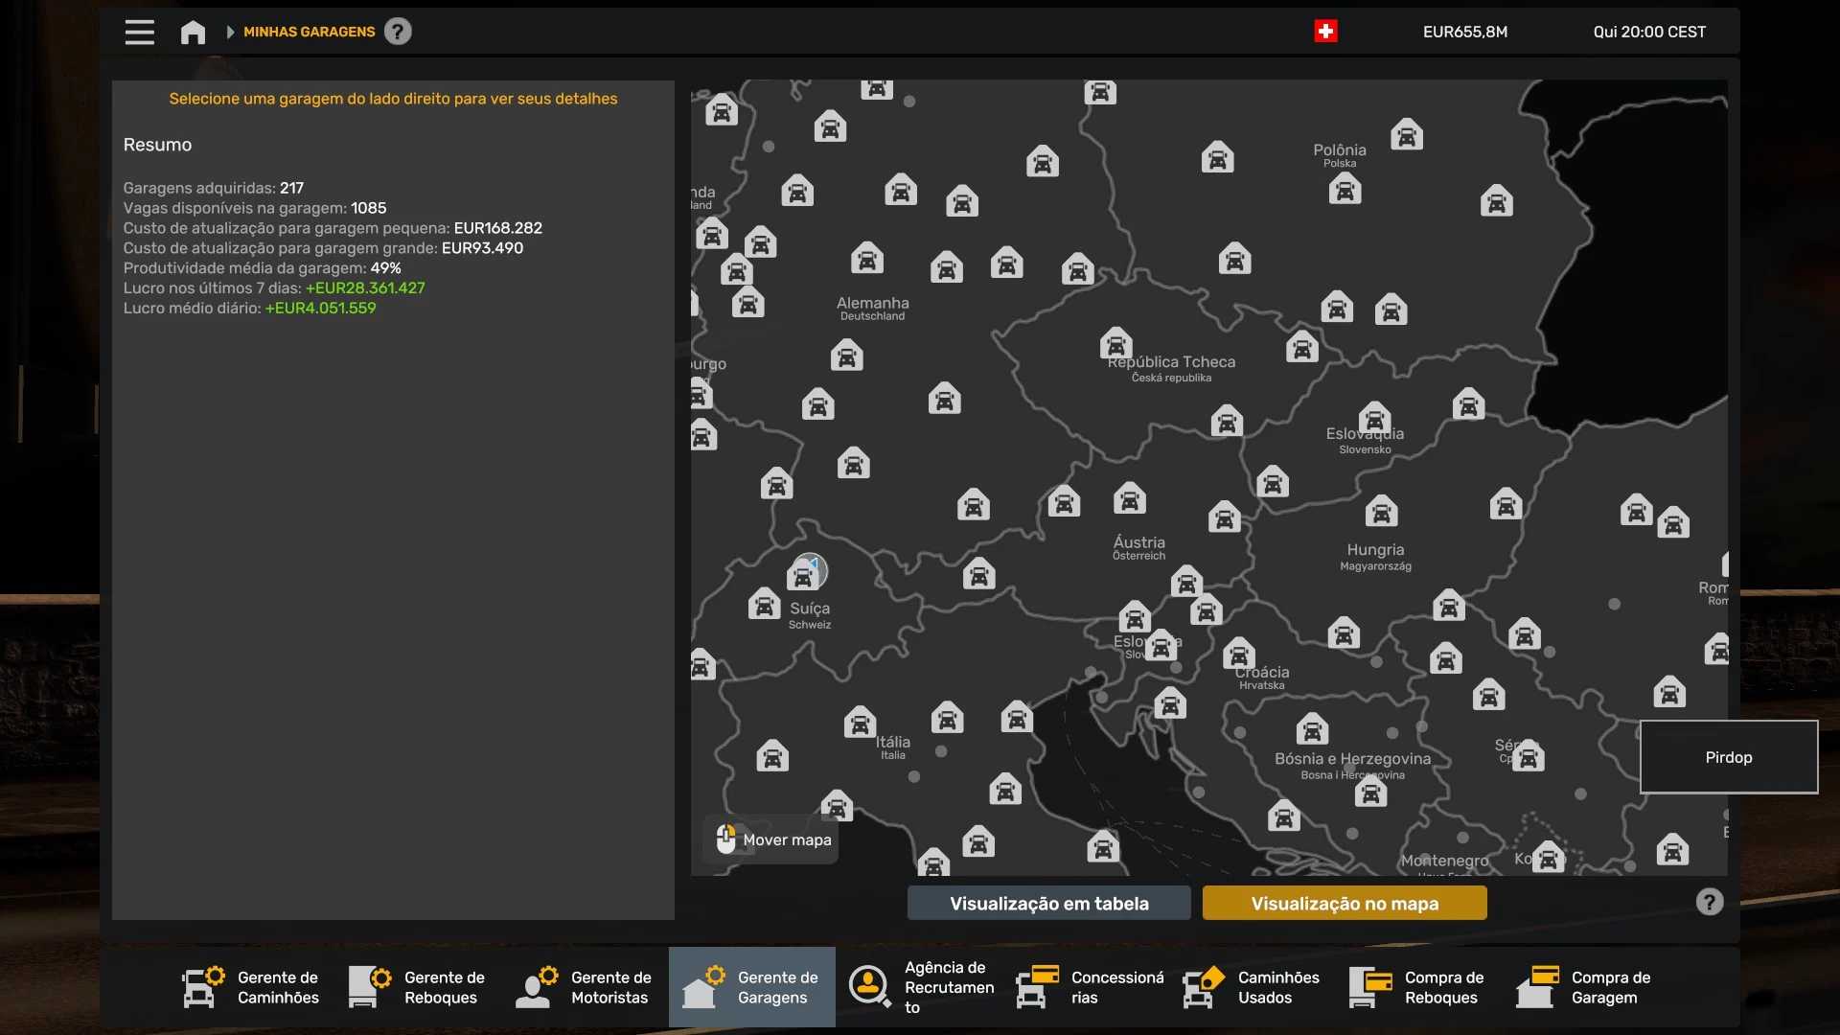1840x1035 pixels.
Task: Open Compra de Garagem screen
Action: coord(1586,987)
